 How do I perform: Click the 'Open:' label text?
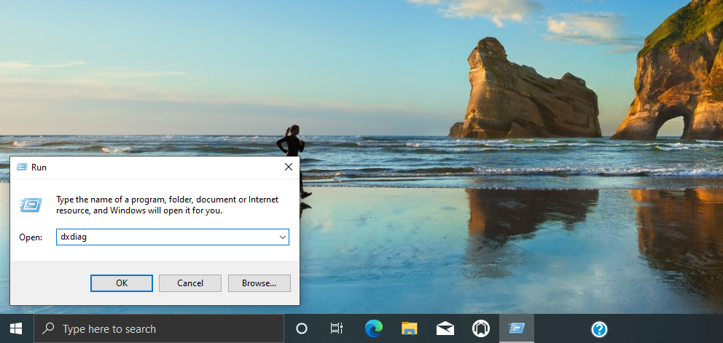(x=31, y=237)
